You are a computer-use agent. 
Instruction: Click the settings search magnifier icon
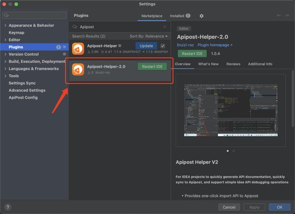6,15
